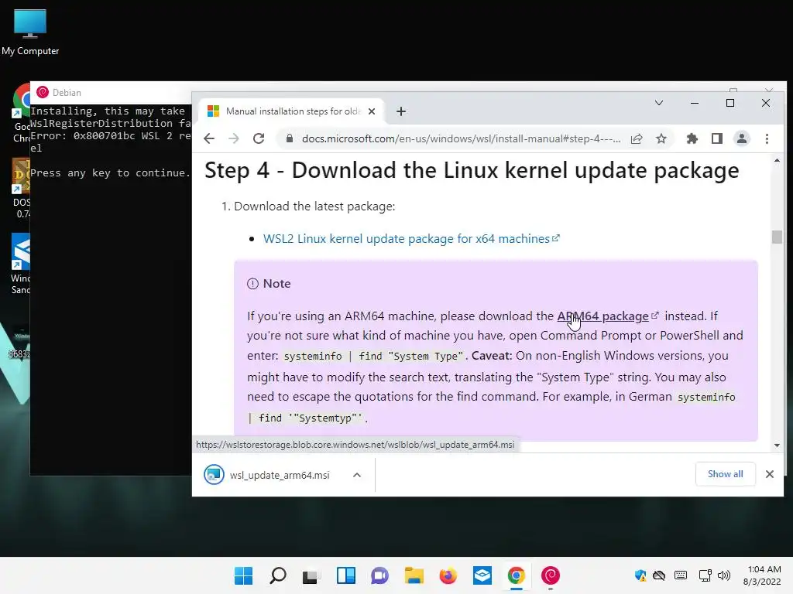This screenshot has height=594, width=793.
Task: Close the Manual installation steps tab
Action: 372,111
